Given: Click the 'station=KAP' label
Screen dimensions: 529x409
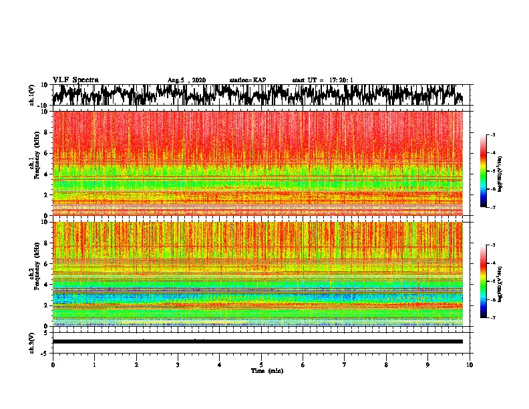Looking at the screenshot, I should coord(248,80).
